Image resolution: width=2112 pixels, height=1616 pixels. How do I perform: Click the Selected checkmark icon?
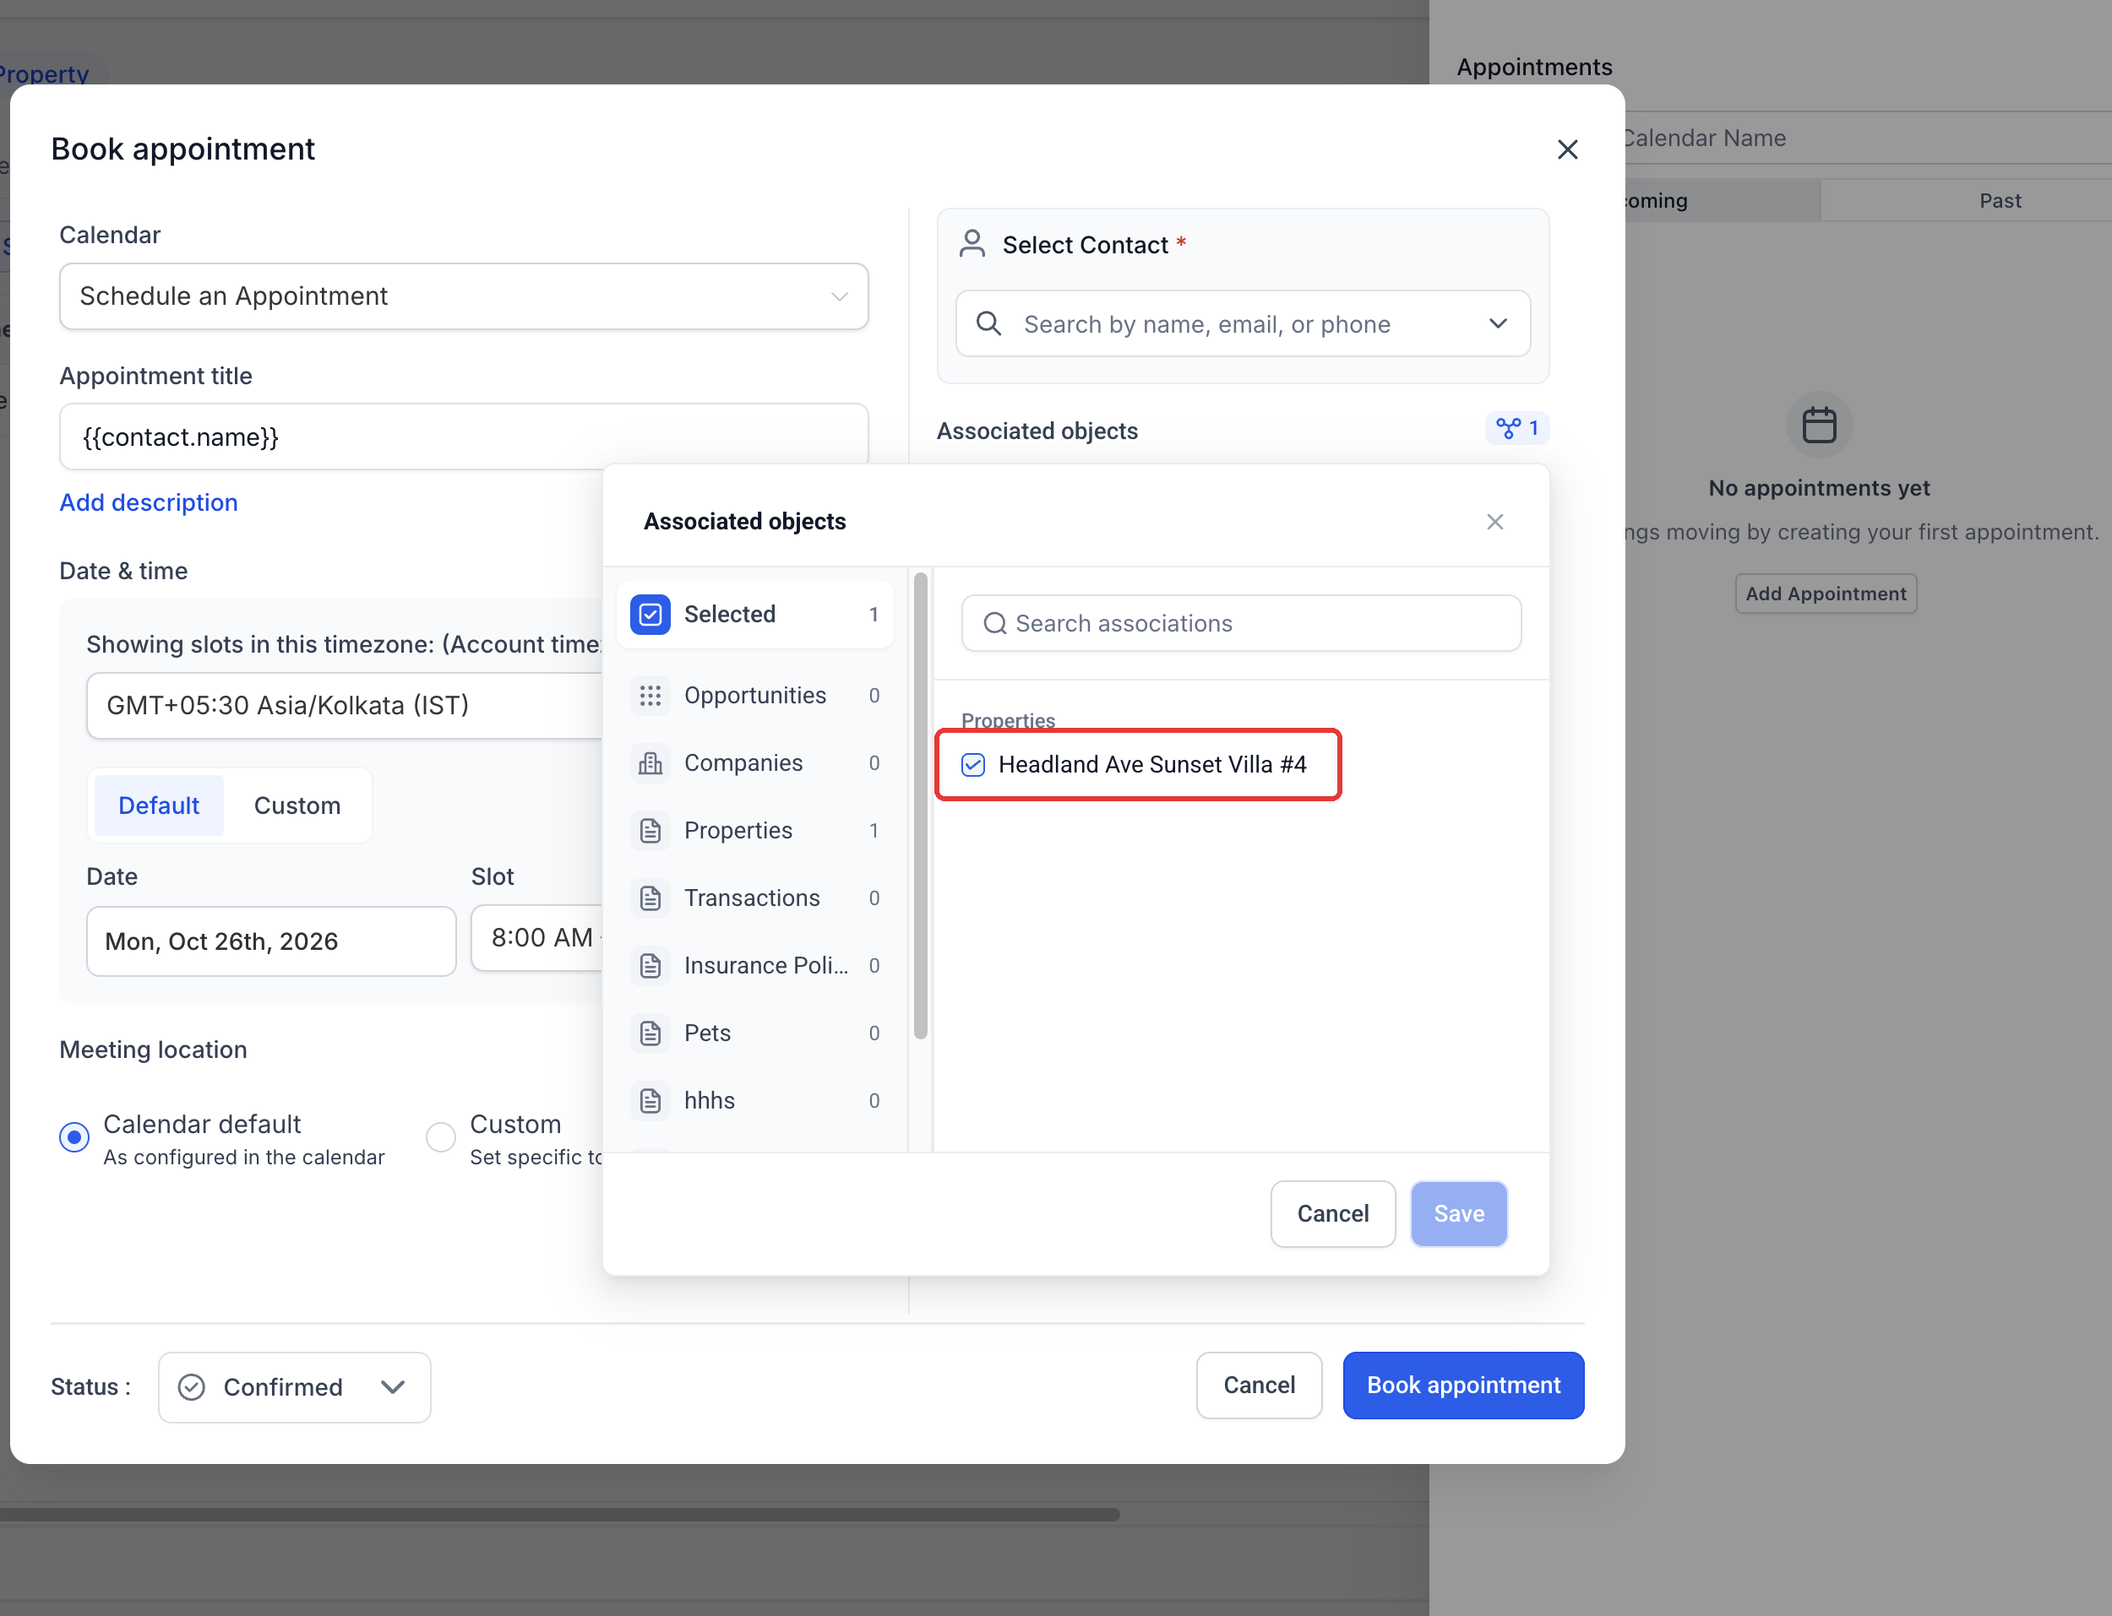coord(650,614)
